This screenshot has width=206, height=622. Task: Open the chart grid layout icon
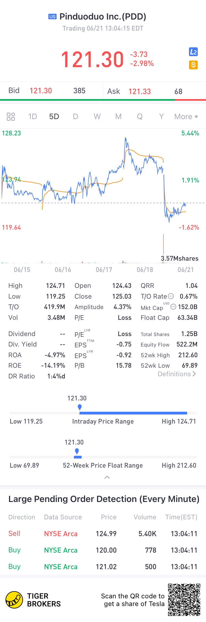pos(11,117)
